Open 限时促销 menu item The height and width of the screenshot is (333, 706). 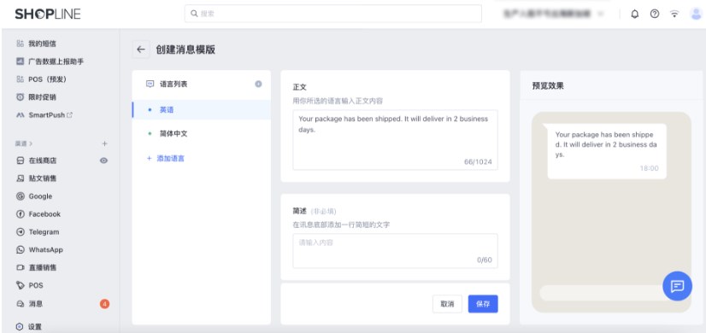point(43,97)
